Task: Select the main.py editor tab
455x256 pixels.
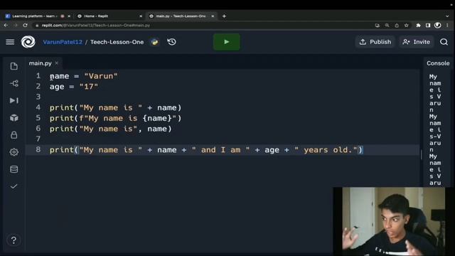Action: [x=41, y=63]
